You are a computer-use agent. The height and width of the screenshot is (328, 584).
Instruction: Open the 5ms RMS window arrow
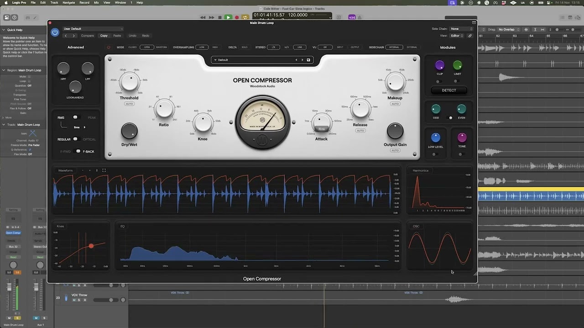(x=84, y=127)
